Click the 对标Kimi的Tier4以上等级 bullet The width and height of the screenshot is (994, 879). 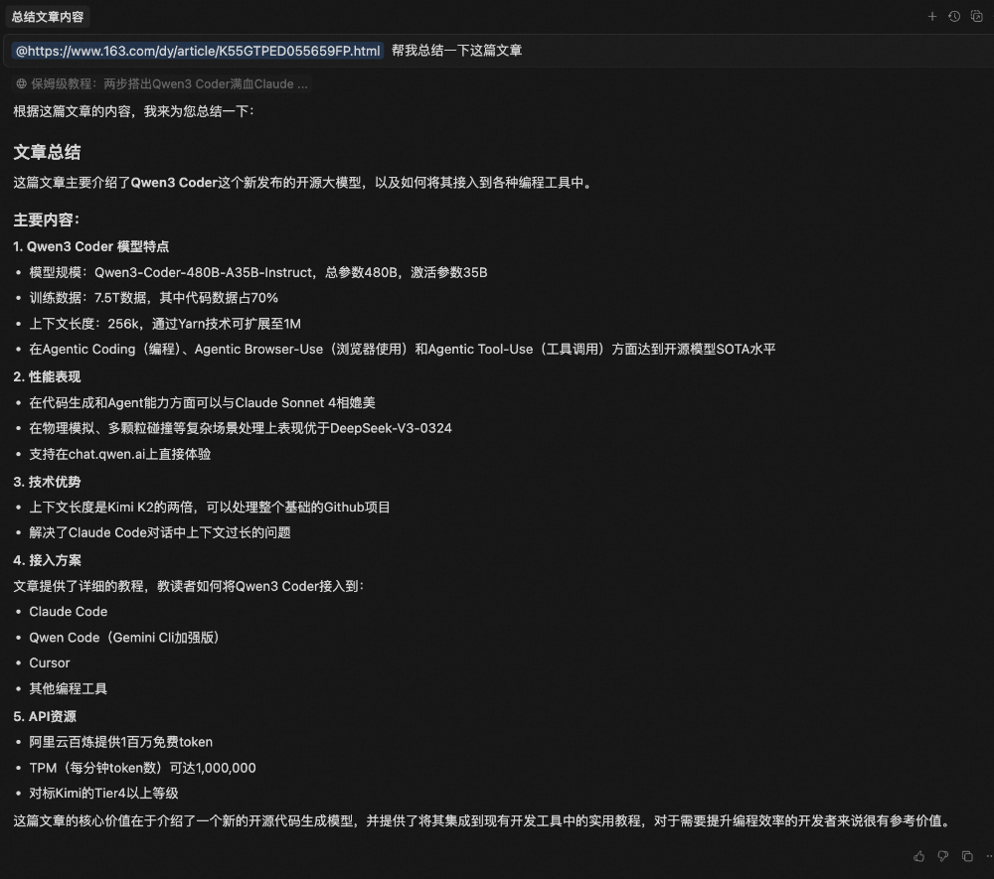(x=104, y=793)
